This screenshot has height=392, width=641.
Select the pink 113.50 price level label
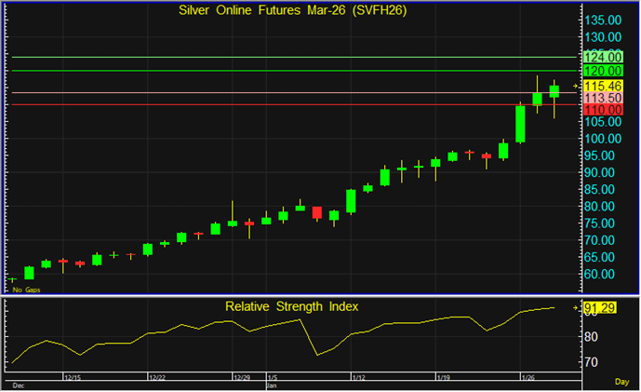pyautogui.click(x=603, y=98)
